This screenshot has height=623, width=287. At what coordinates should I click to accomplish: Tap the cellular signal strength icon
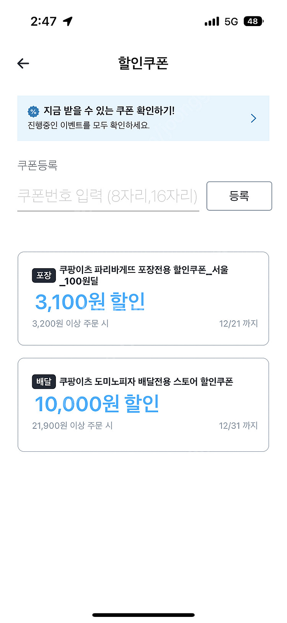tap(212, 21)
